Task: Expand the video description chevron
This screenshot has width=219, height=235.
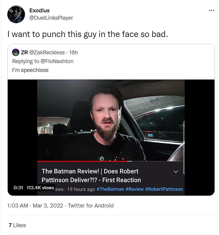Action: coord(176,172)
